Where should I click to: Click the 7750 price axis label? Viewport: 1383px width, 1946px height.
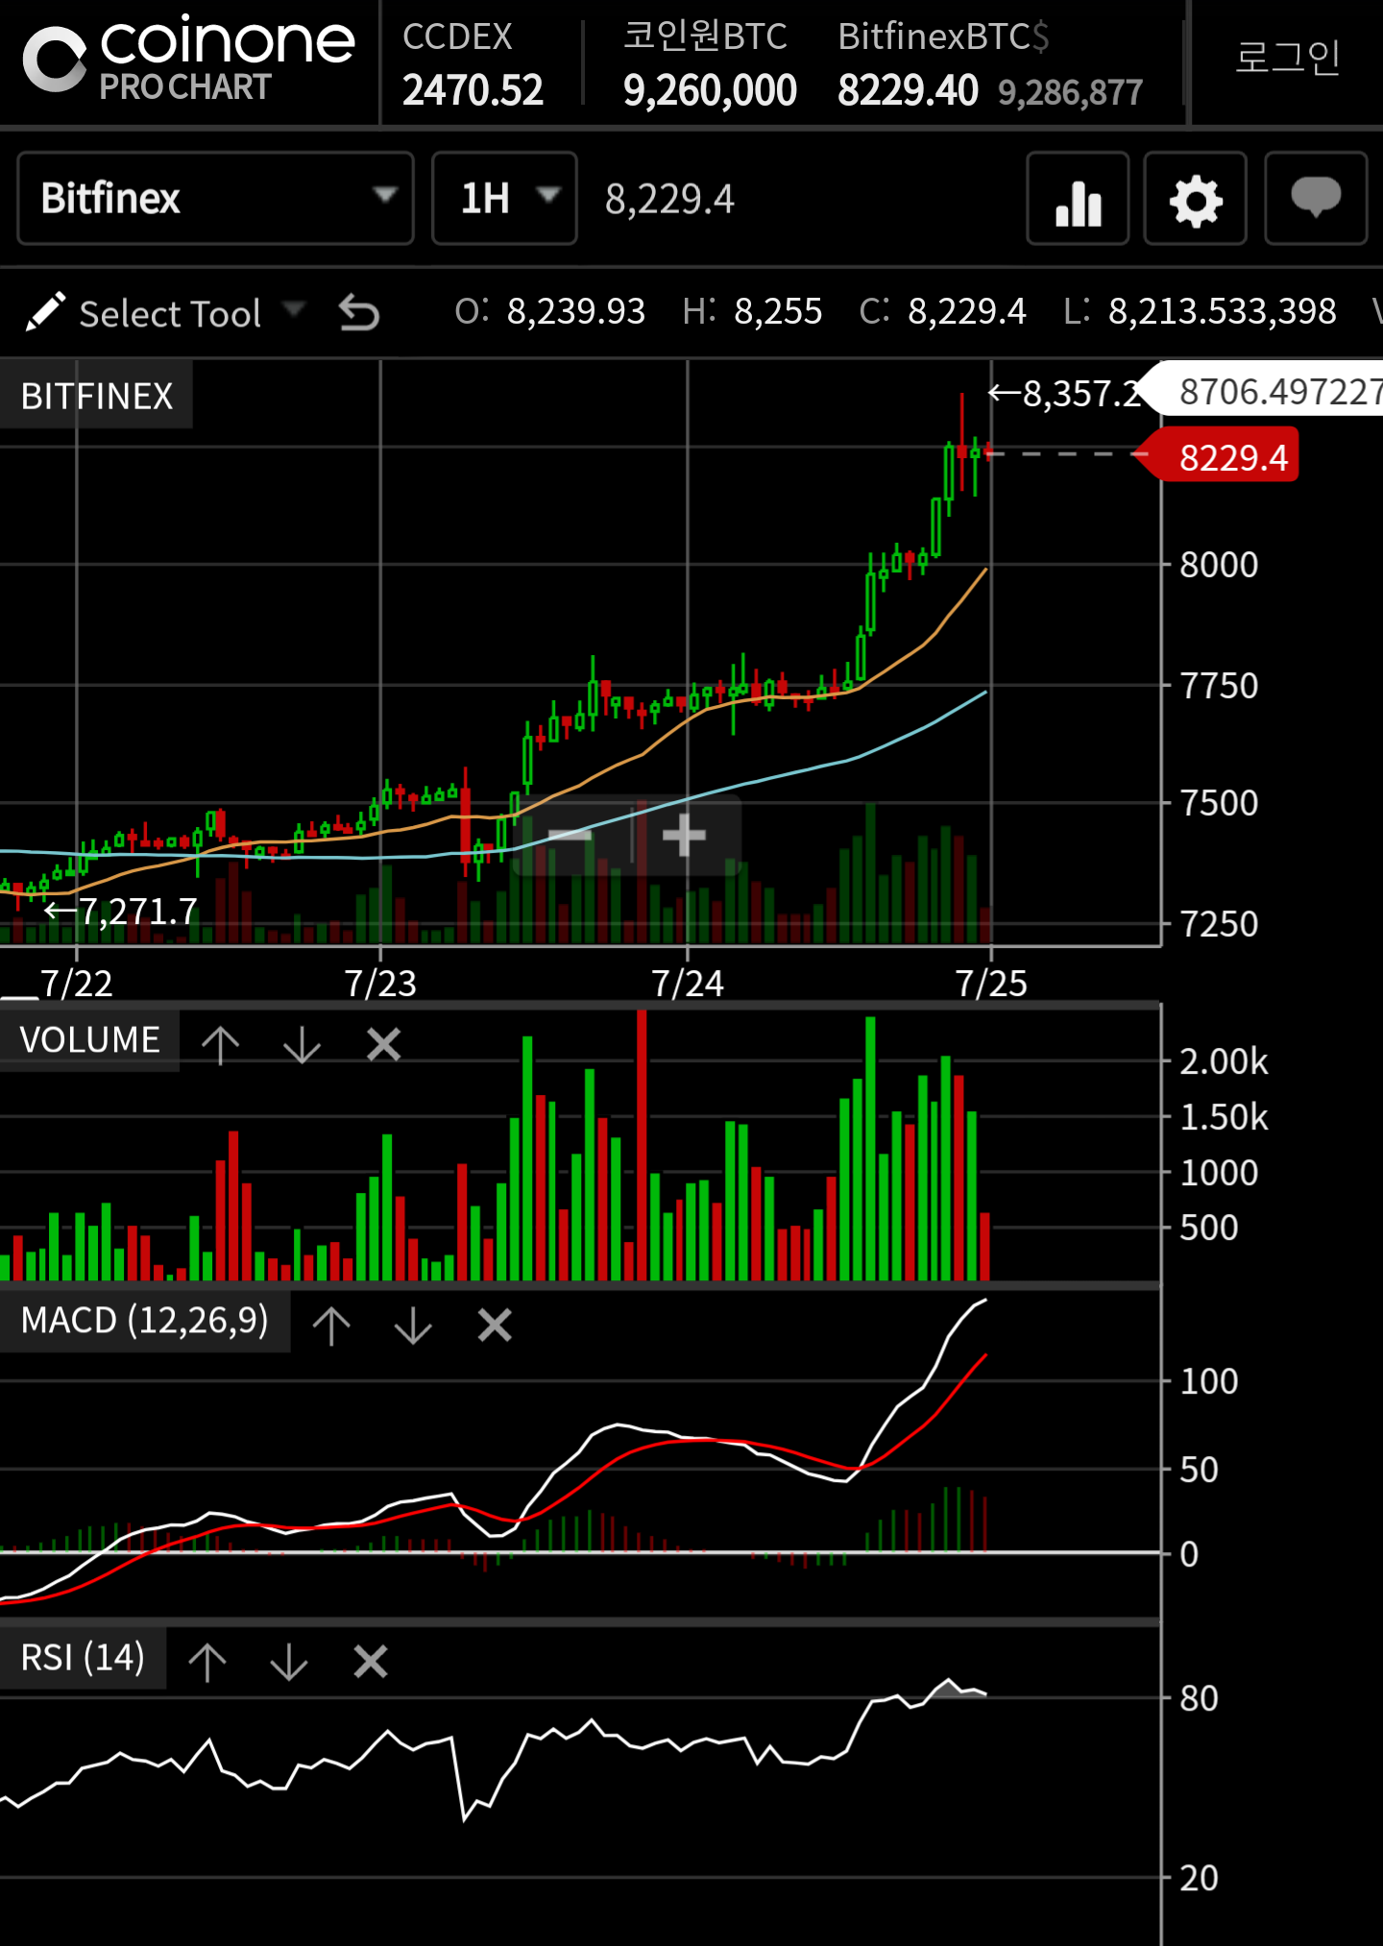pos(1219,686)
